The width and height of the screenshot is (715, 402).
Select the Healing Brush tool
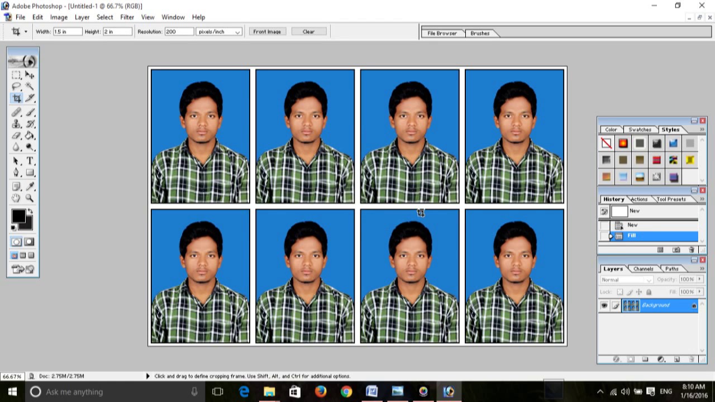(x=16, y=112)
